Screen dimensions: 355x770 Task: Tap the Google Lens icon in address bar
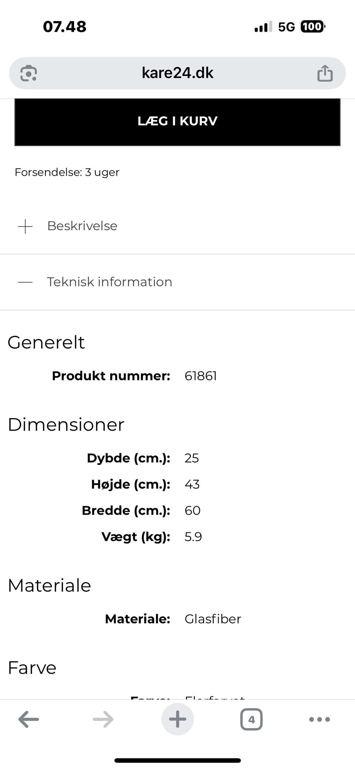28,73
